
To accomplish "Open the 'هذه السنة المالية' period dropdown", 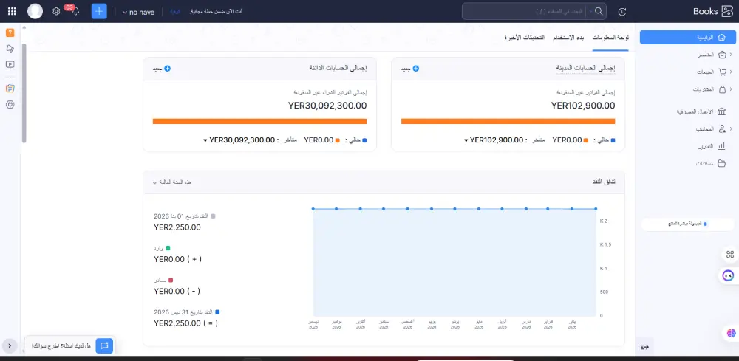I will pos(171,182).
